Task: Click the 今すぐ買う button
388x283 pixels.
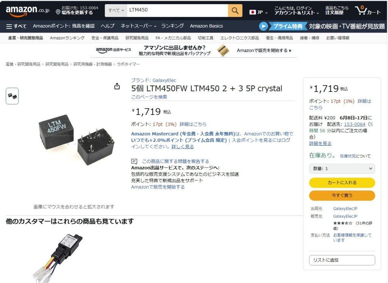Action: click(x=342, y=196)
